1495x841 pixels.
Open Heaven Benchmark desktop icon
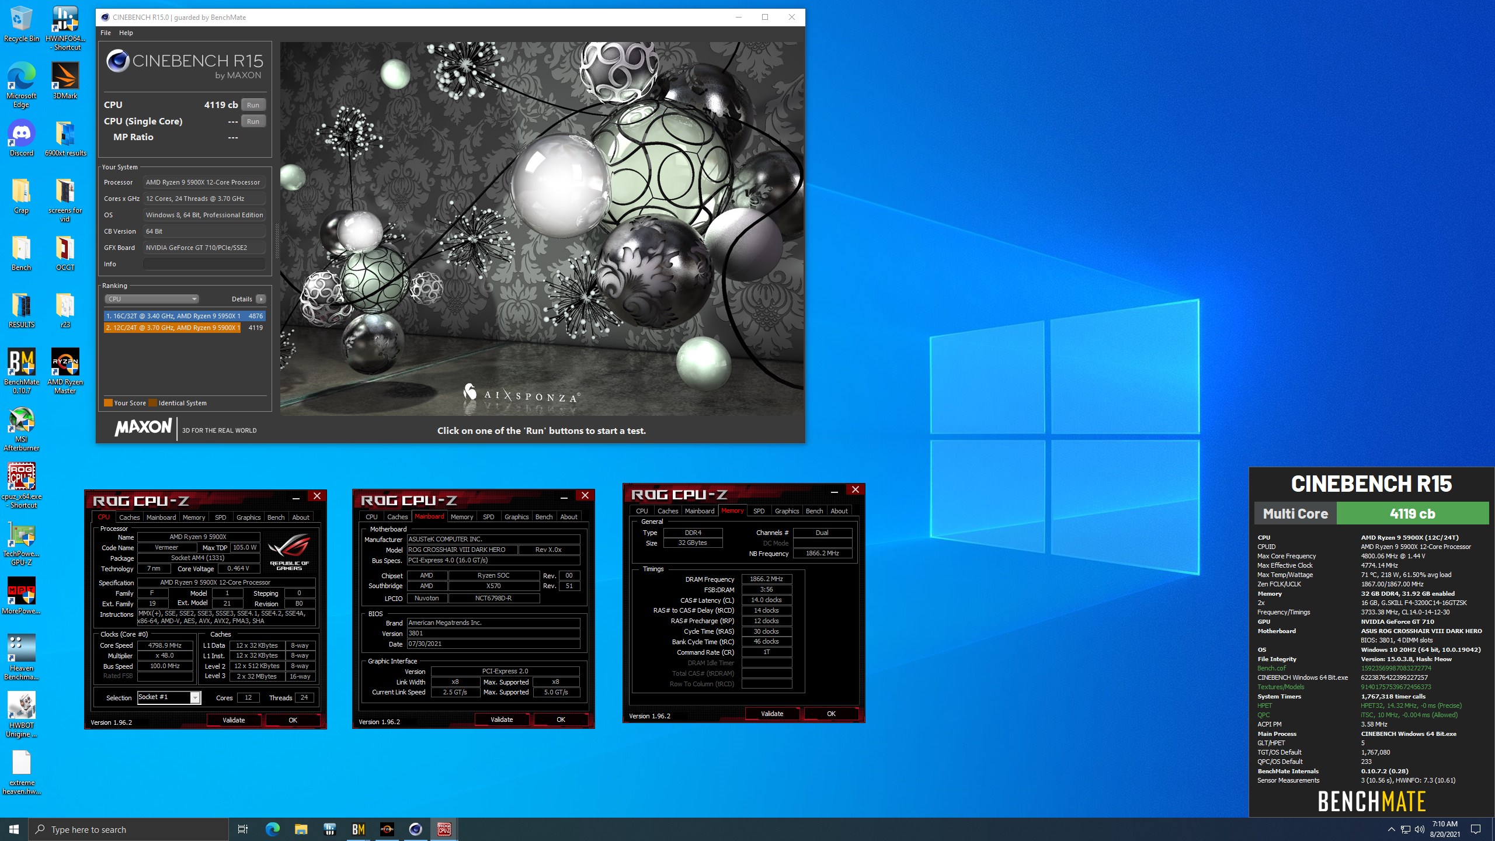tap(21, 657)
